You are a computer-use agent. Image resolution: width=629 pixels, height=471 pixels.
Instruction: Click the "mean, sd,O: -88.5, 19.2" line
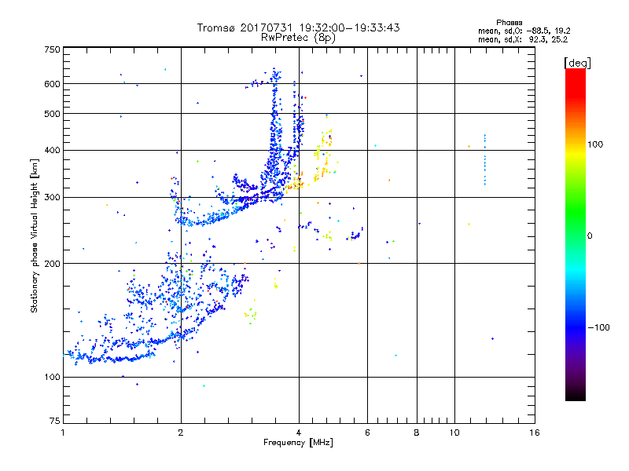[524, 31]
